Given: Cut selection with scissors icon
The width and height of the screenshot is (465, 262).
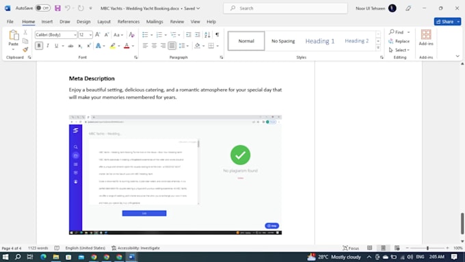Looking at the screenshot, I should coord(25,32).
